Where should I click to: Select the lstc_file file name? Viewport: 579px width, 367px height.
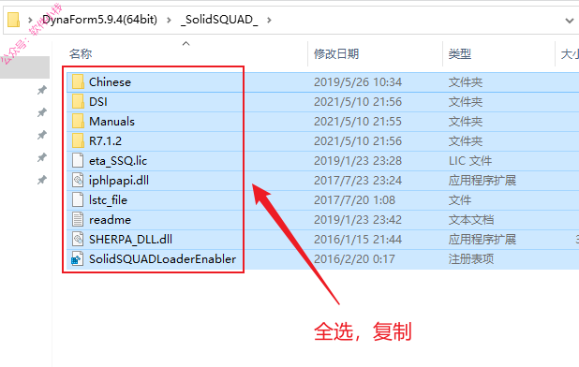(108, 199)
